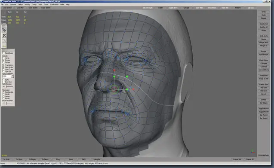274x168 pixels.
Task: Open the Tools menu
Action: [x=46, y=5]
